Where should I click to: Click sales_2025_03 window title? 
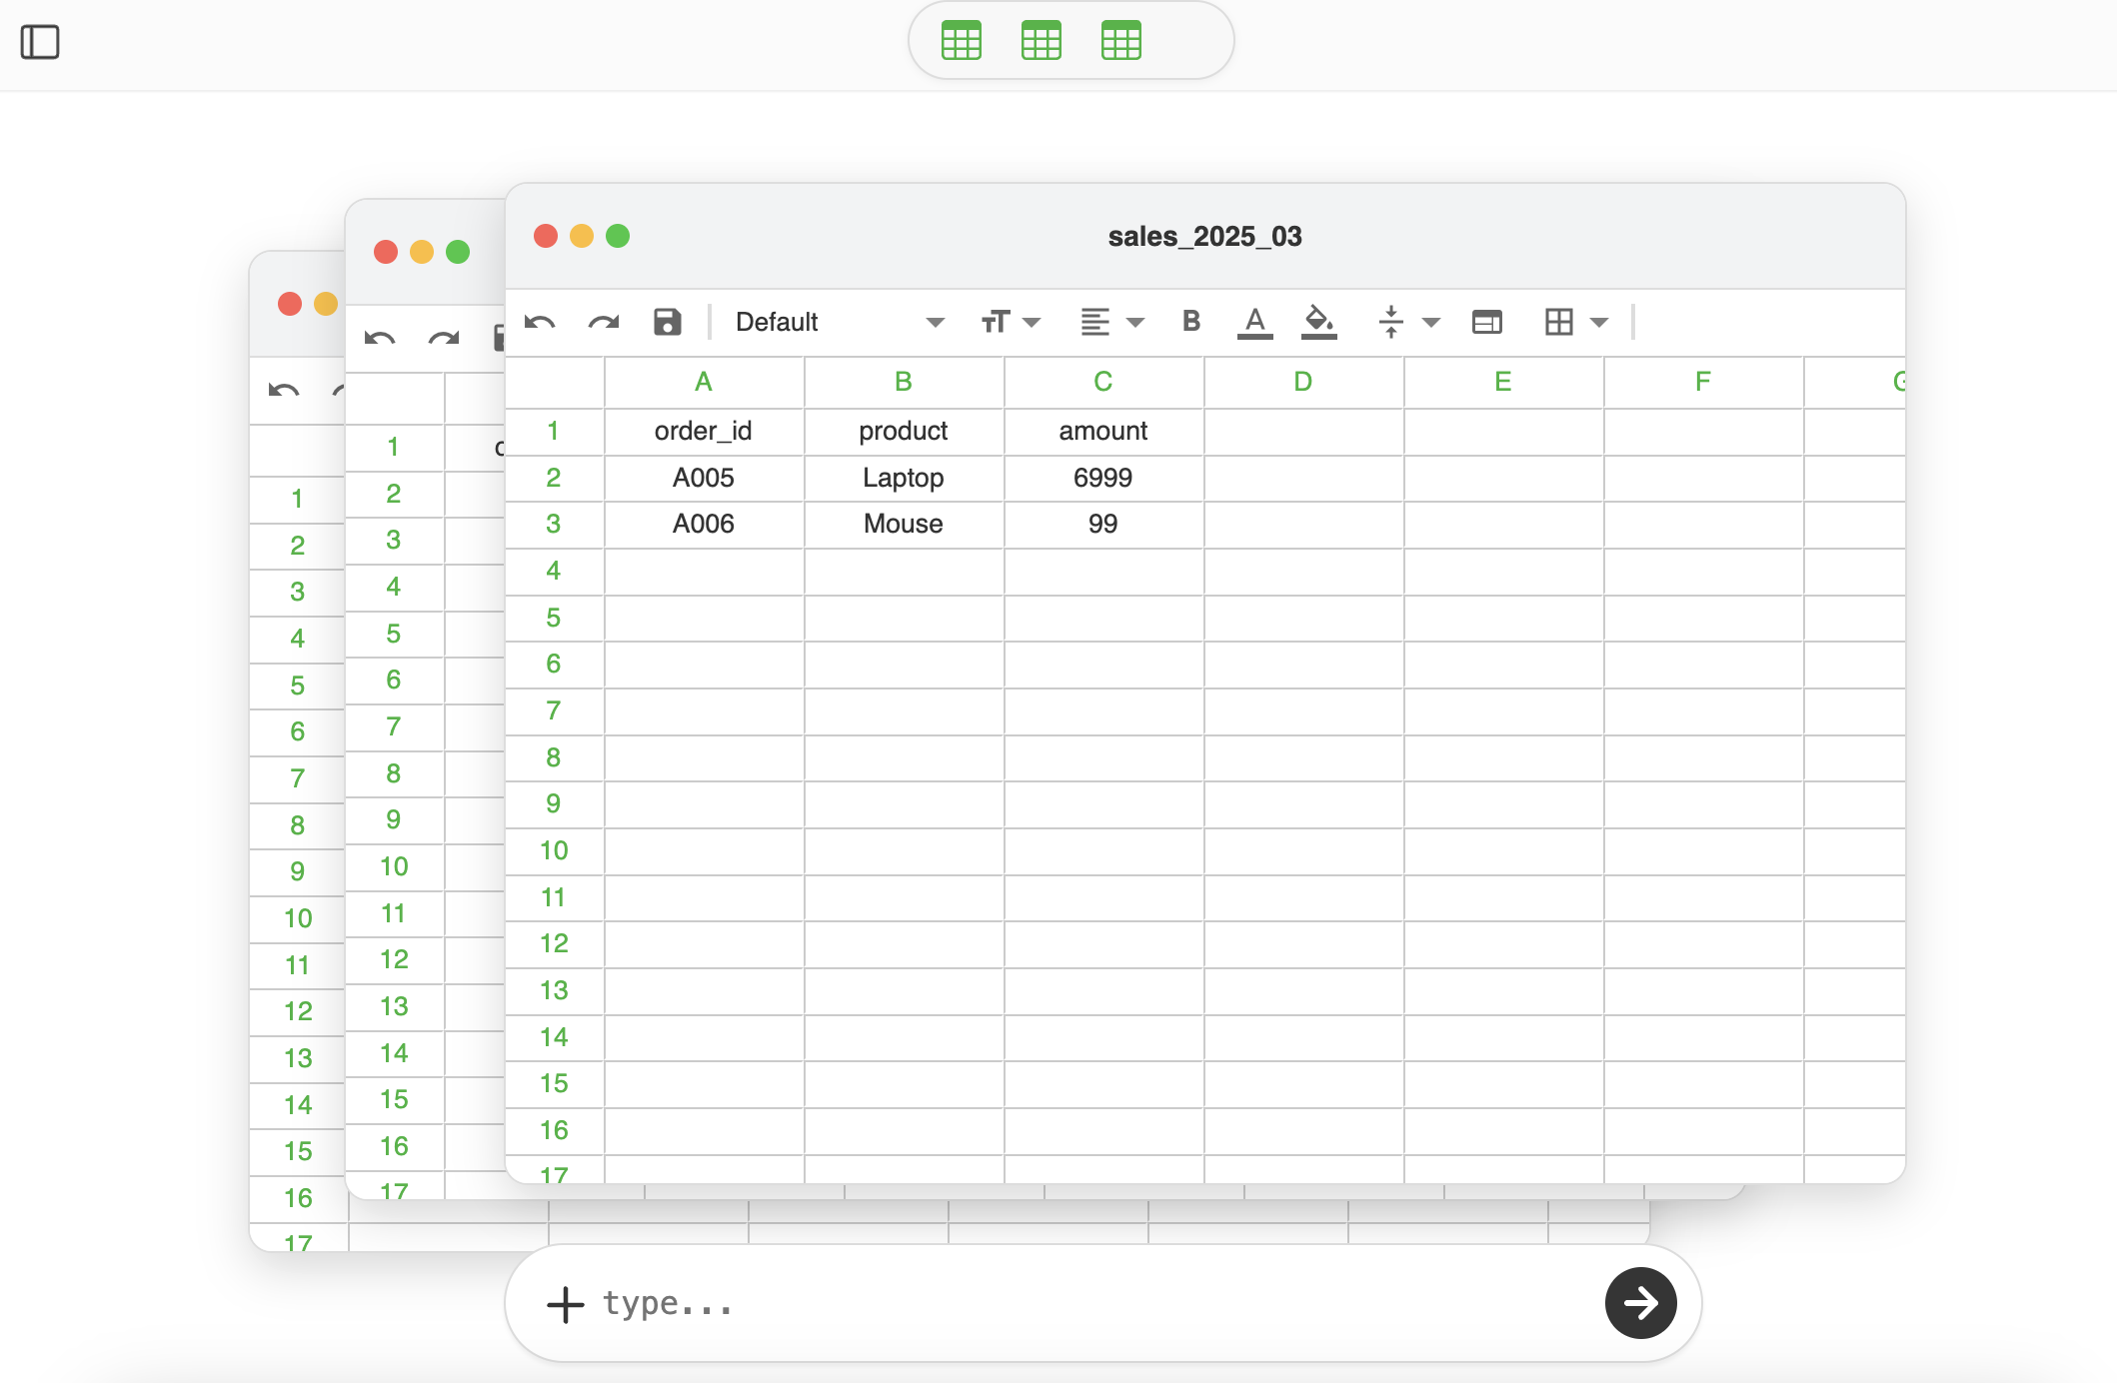point(1205,237)
